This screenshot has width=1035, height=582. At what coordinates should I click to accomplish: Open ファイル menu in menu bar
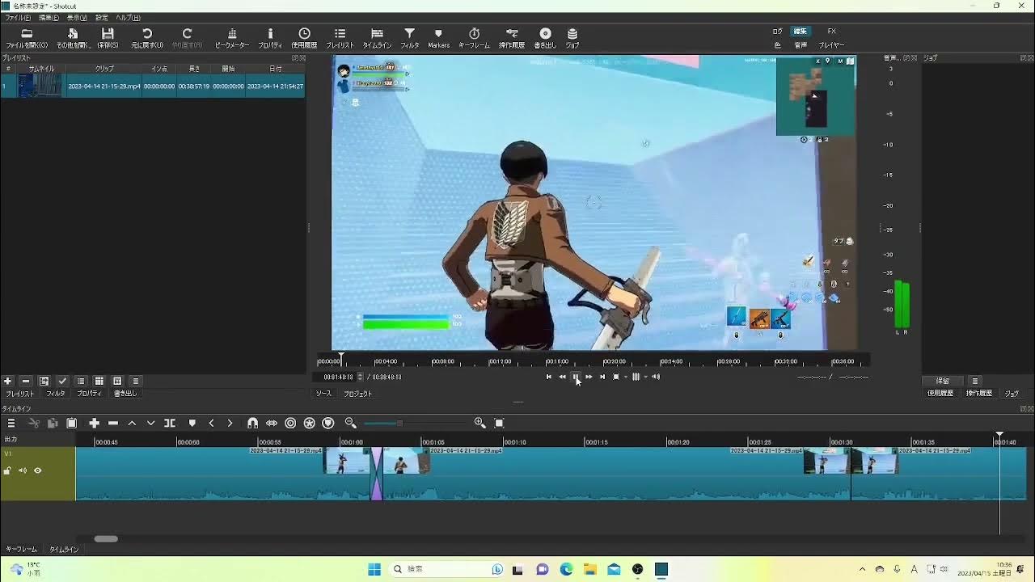(18, 18)
